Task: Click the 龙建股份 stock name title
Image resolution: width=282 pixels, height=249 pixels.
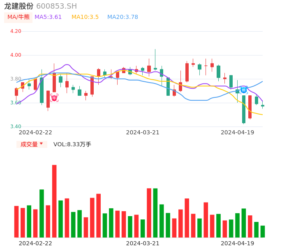Action: pyautogui.click(x=19, y=6)
